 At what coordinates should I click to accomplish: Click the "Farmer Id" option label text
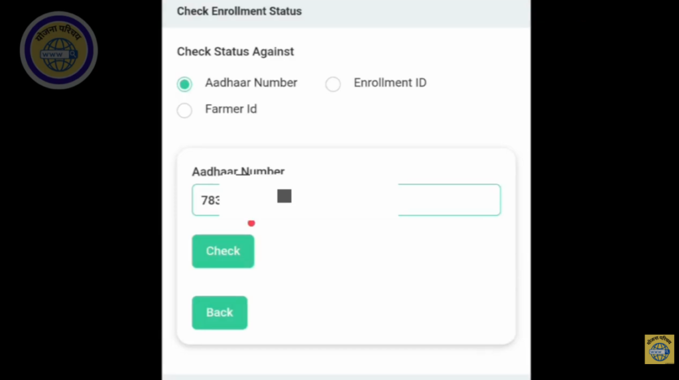tap(231, 109)
